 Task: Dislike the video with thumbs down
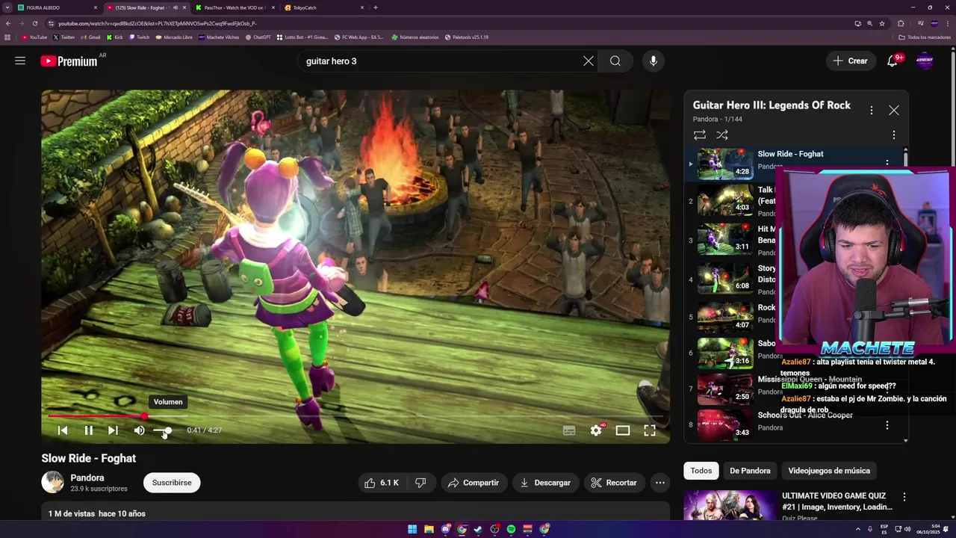tap(420, 483)
